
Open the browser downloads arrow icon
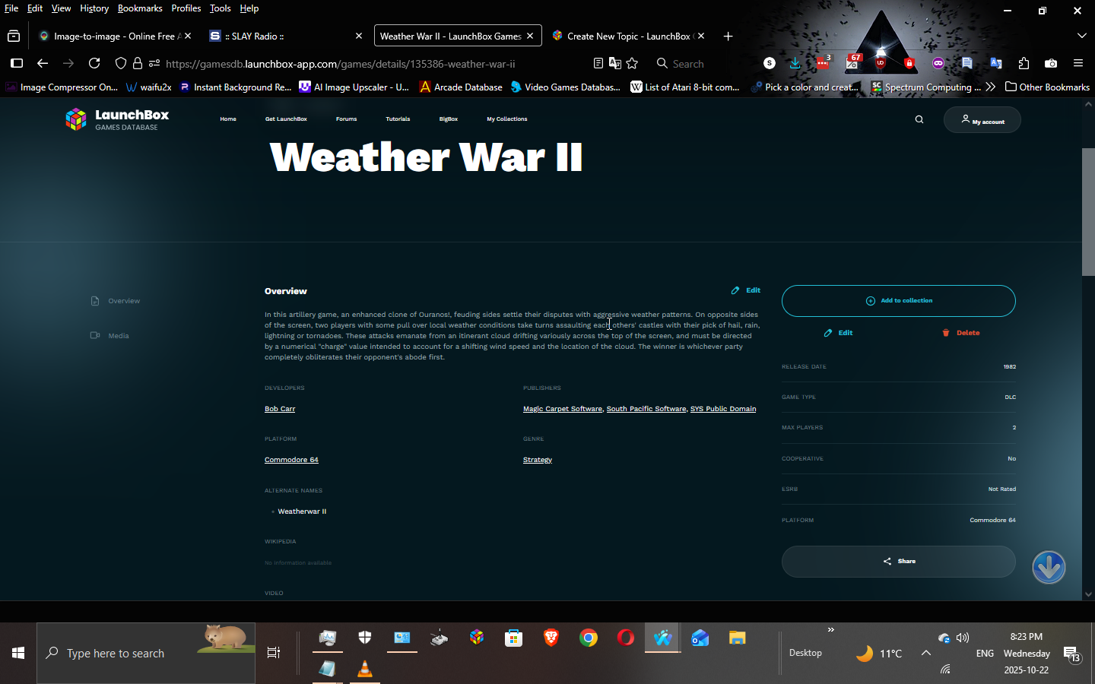(795, 64)
